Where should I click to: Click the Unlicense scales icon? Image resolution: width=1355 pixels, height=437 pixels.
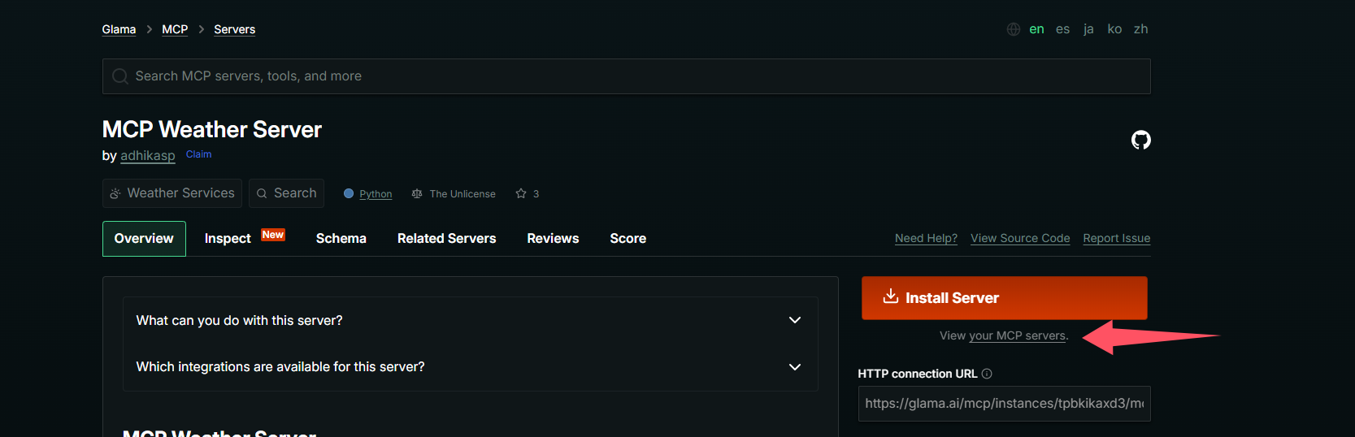pos(417,193)
